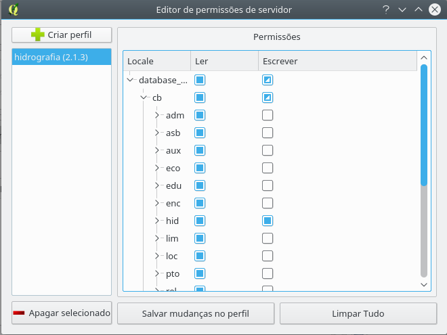Click the Ler column header

[225, 61]
